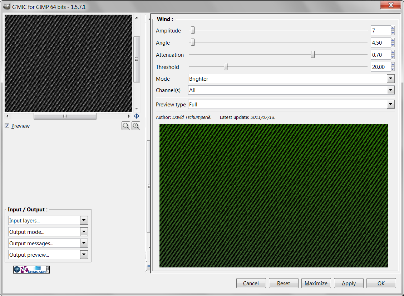This screenshot has height=296, width=404.
Task: Maximize the G'MIC dialog
Action: coord(316,283)
